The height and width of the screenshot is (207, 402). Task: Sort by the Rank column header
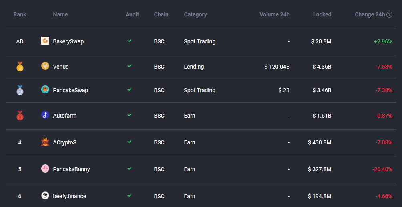coord(20,14)
